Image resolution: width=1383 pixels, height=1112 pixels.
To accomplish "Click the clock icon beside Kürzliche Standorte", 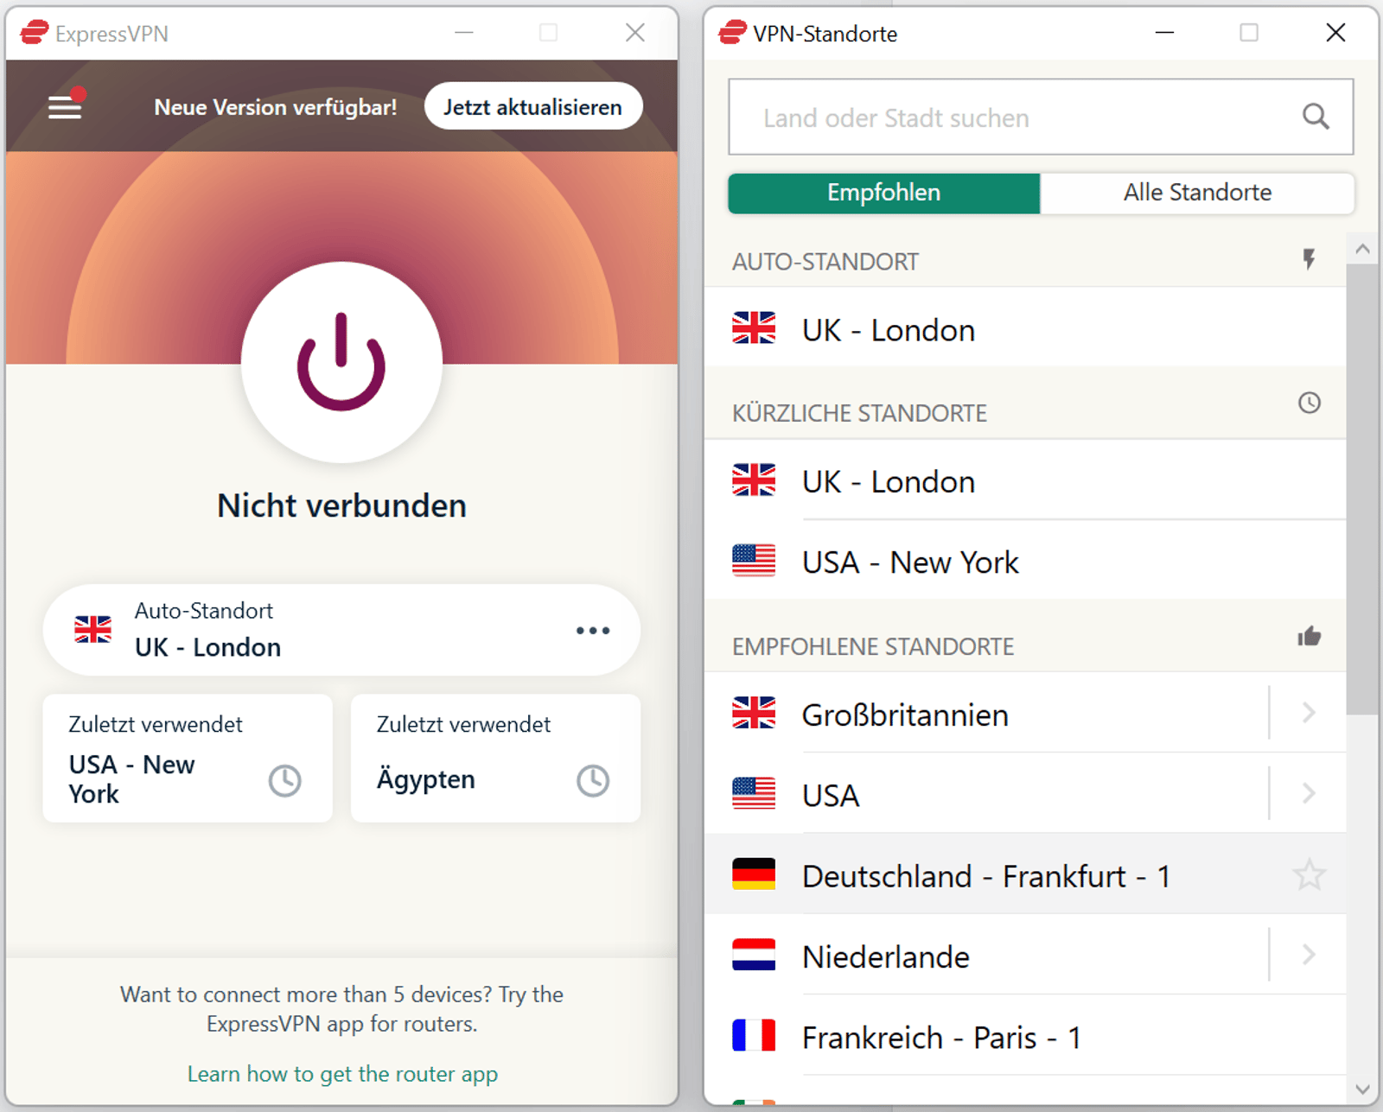I will [x=1310, y=403].
